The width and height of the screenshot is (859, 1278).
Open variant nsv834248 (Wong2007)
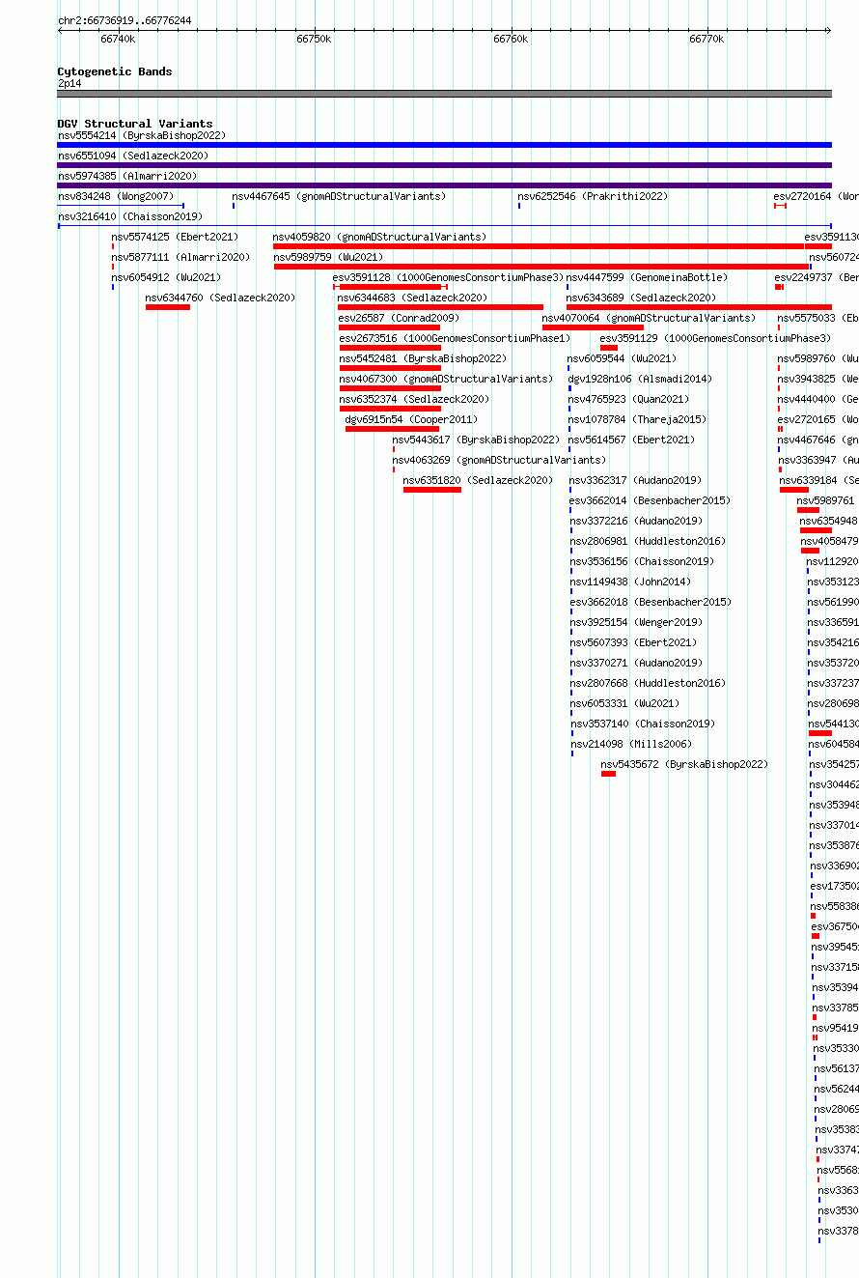pos(116,196)
